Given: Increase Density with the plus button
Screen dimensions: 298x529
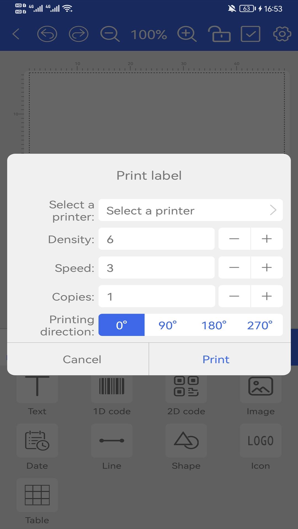Looking at the screenshot, I should pos(267,239).
